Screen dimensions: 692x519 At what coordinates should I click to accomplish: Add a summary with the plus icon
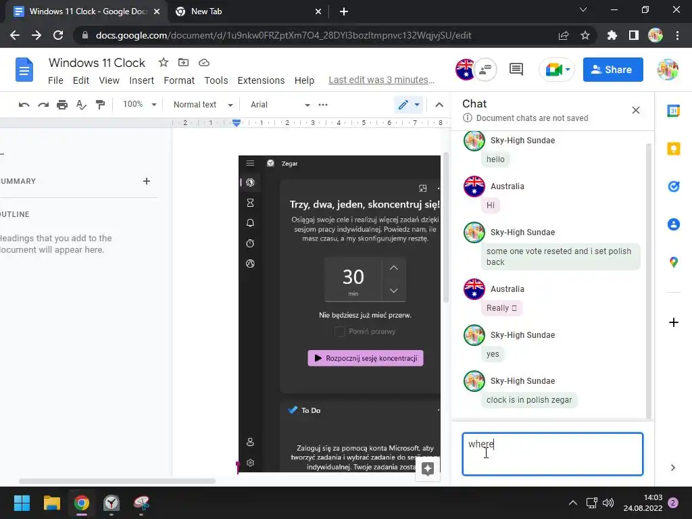coord(147,181)
